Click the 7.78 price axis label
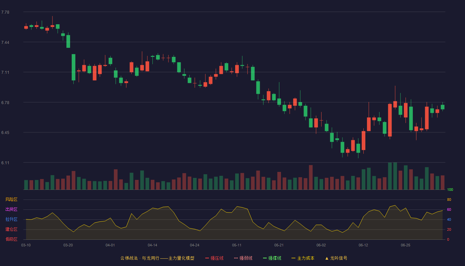465x266 pixels. (x=5, y=12)
